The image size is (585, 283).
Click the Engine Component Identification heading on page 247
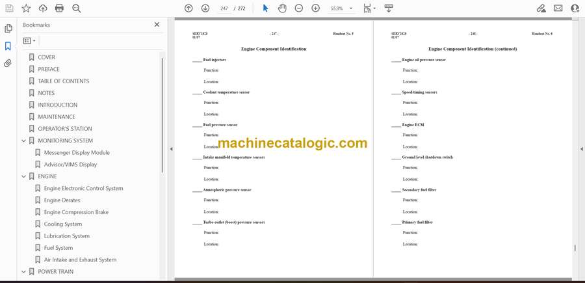coord(274,49)
